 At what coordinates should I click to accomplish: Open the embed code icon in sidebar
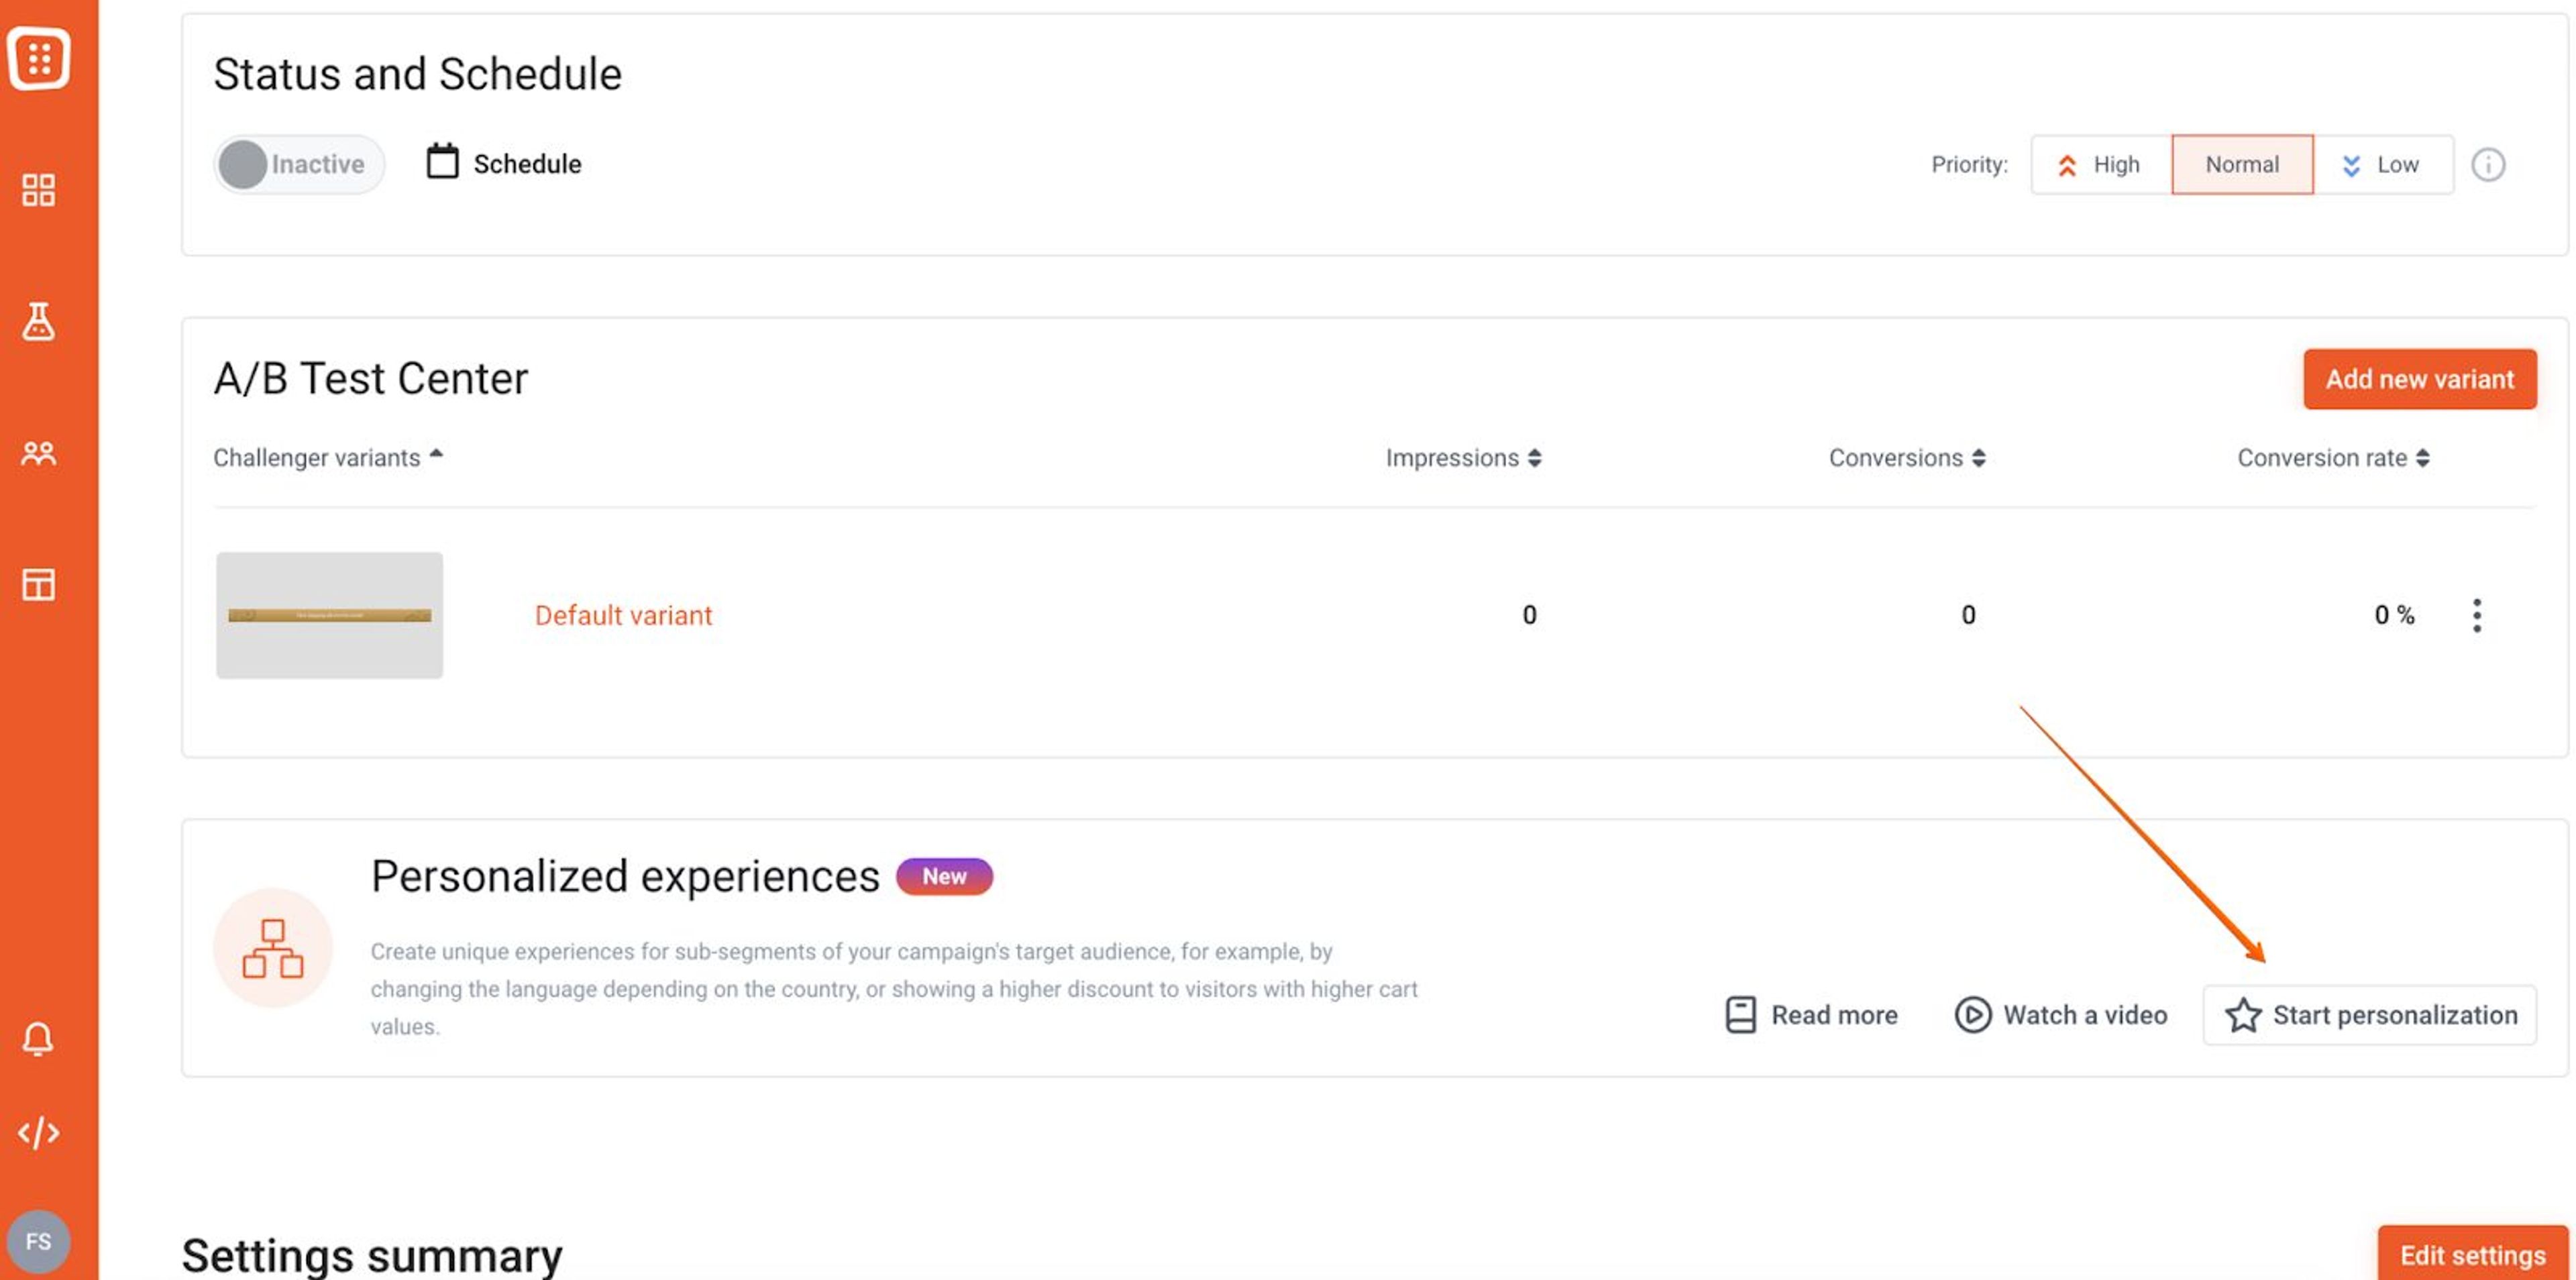(39, 1133)
